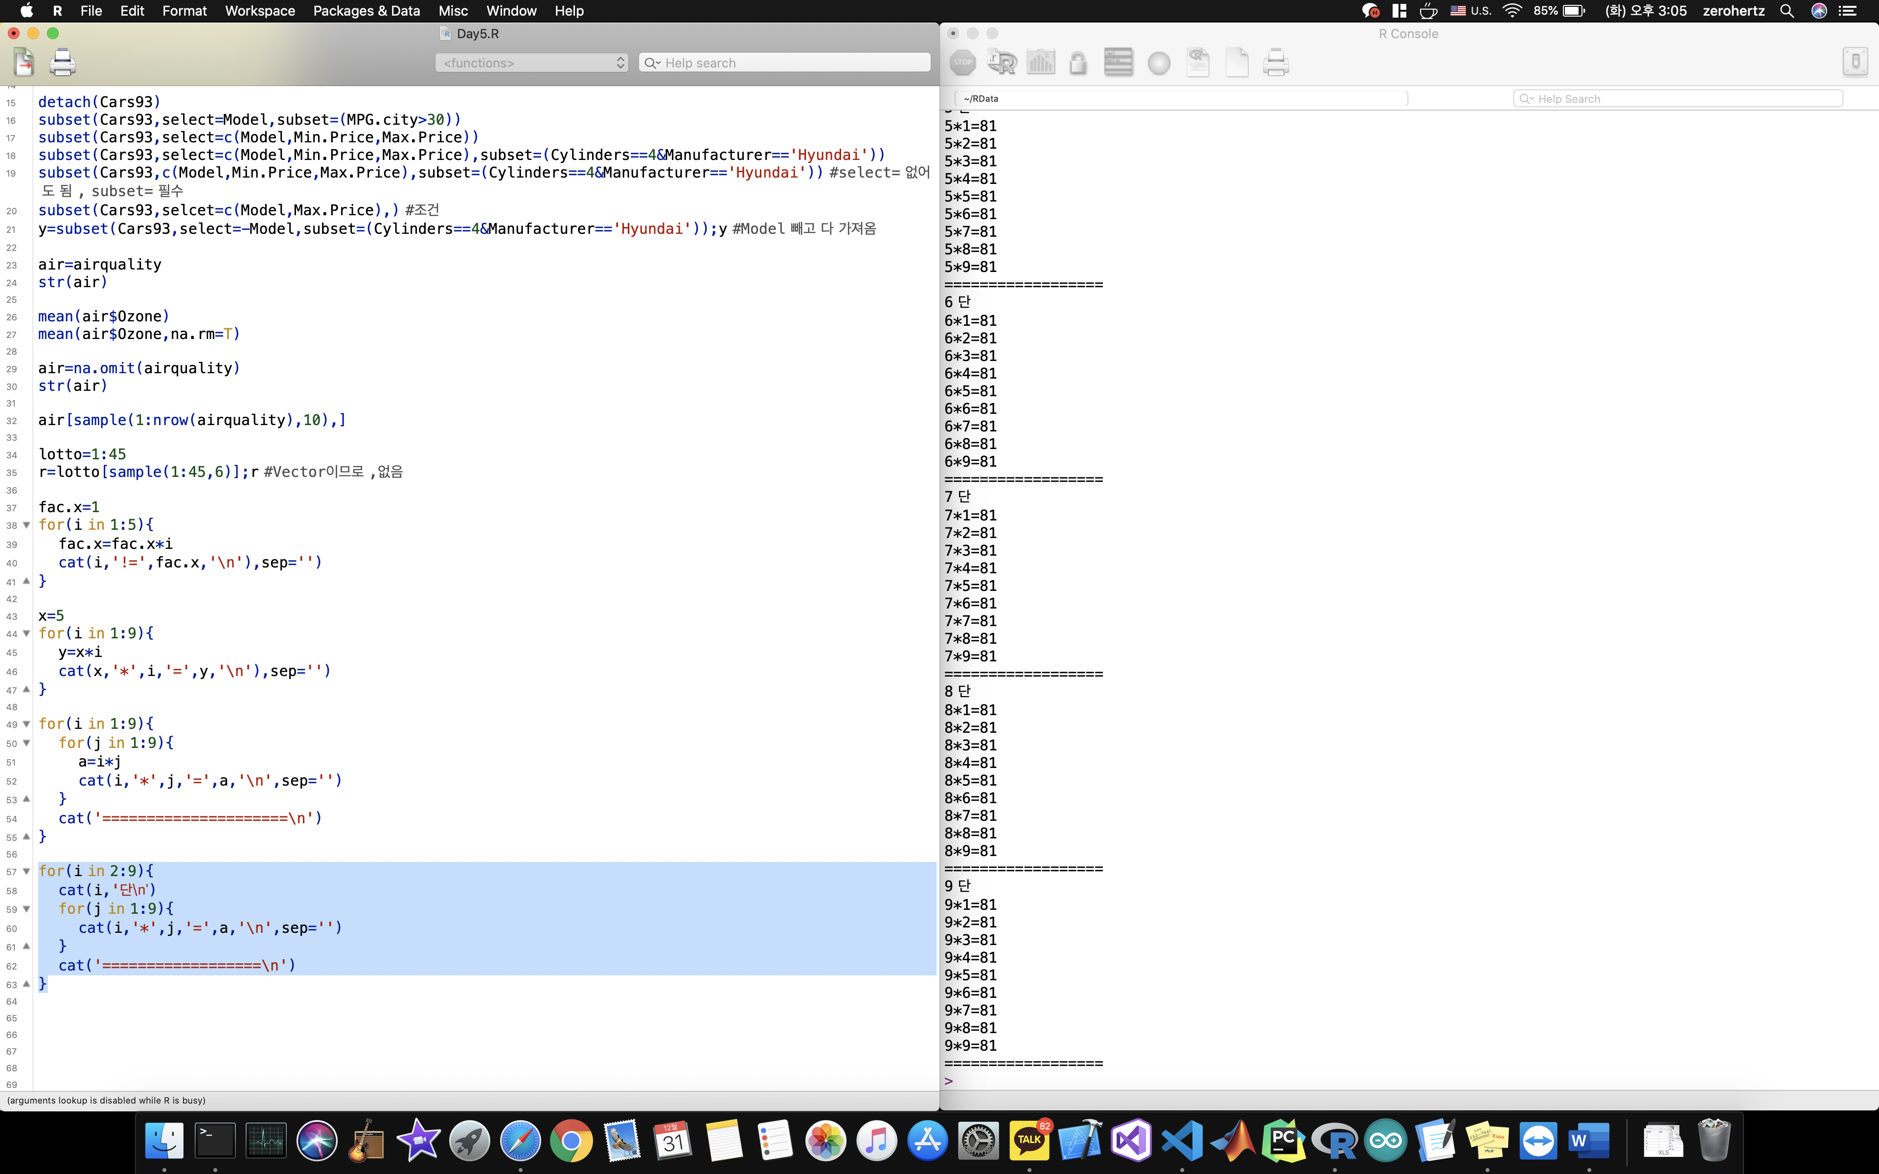
Task: Click the '6 단' header in console output
Action: [957, 302]
